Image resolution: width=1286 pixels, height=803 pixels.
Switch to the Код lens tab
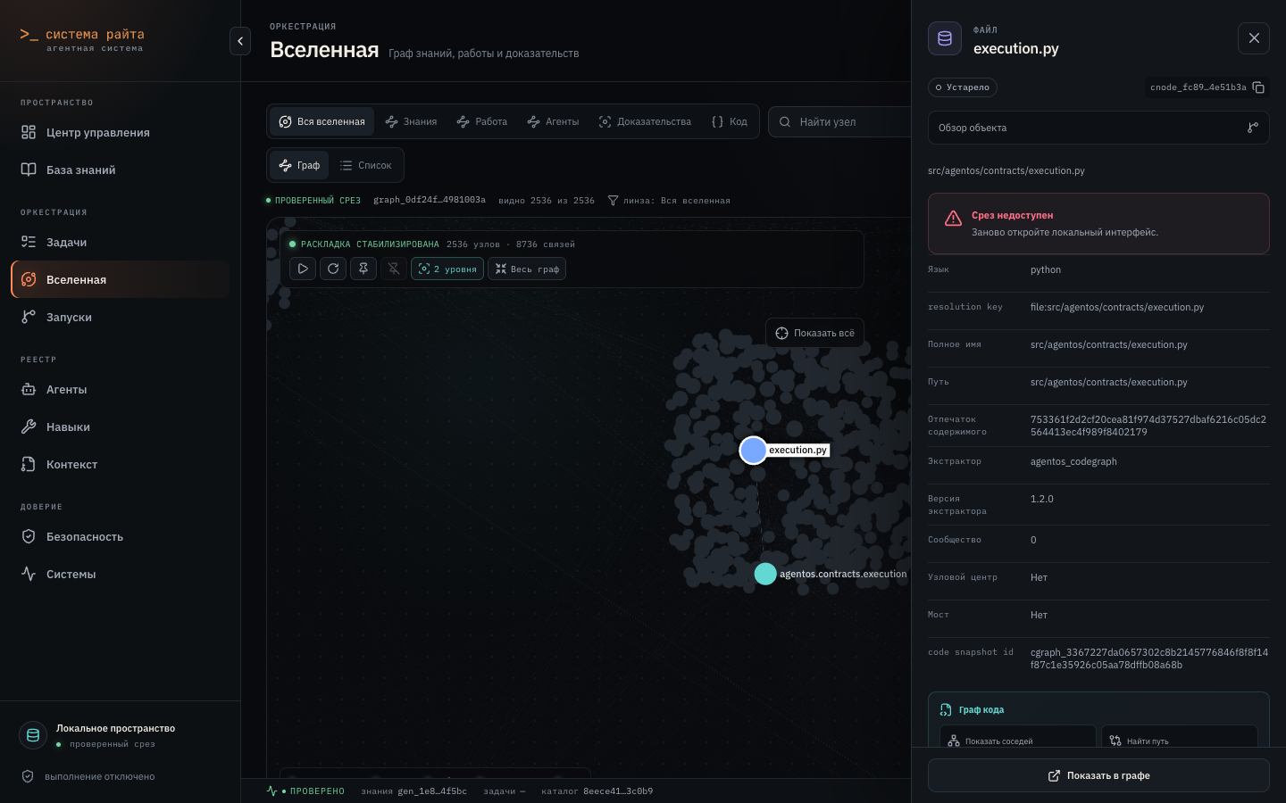730,121
